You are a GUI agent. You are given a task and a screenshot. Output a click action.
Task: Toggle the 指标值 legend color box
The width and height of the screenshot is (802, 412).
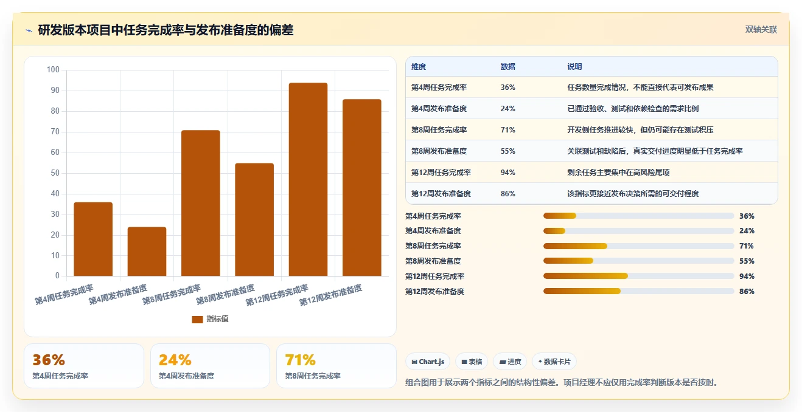pyautogui.click(x=197, y=319)
